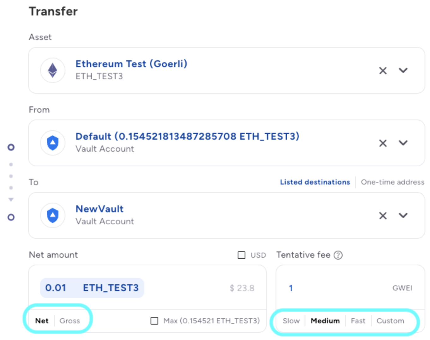The width and height of the screenshot is (430, 340).
Task: Click the NewVault shield icon
Action: coord(53,215)
